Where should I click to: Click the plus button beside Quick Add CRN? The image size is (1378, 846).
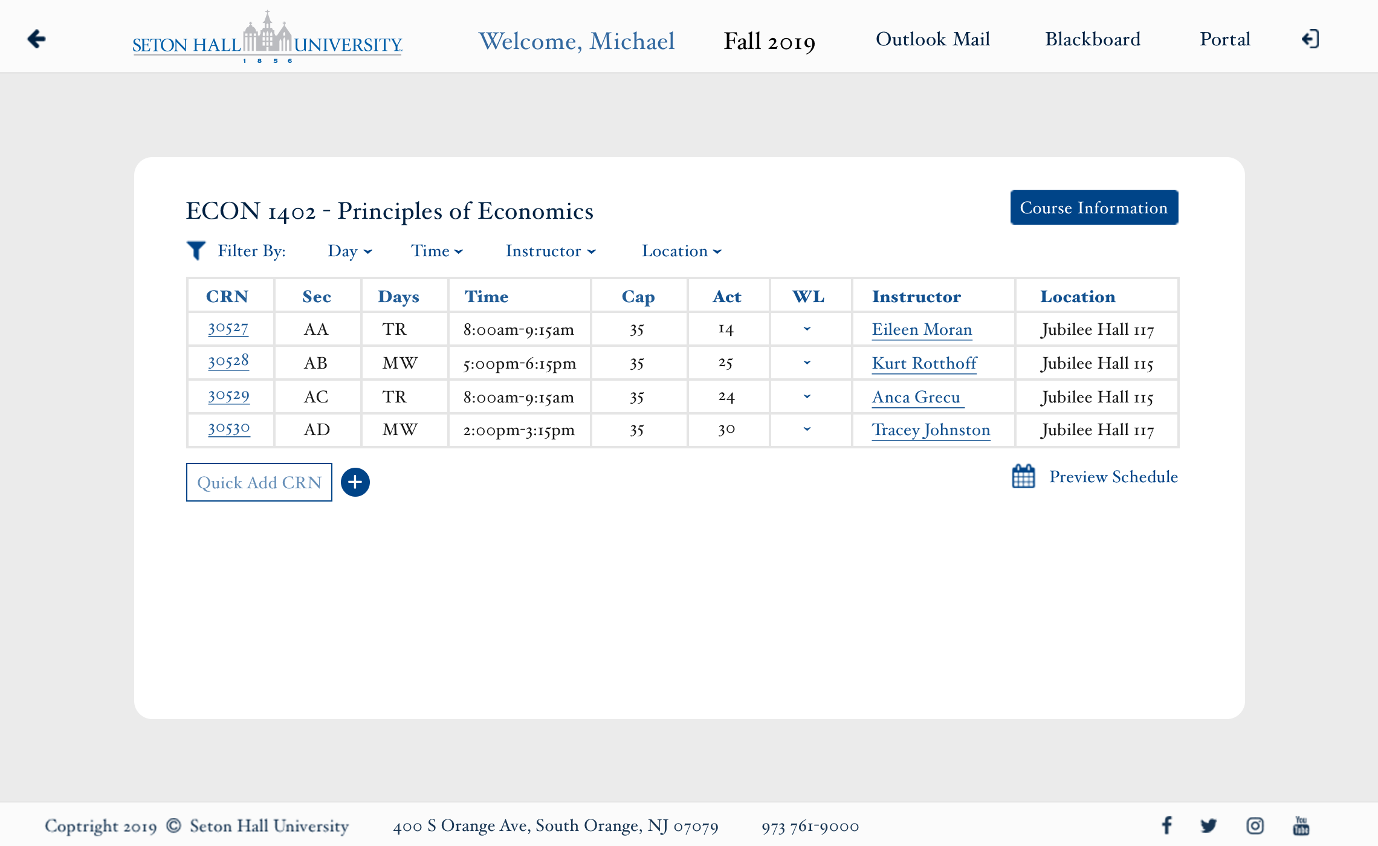click(355, 482)
